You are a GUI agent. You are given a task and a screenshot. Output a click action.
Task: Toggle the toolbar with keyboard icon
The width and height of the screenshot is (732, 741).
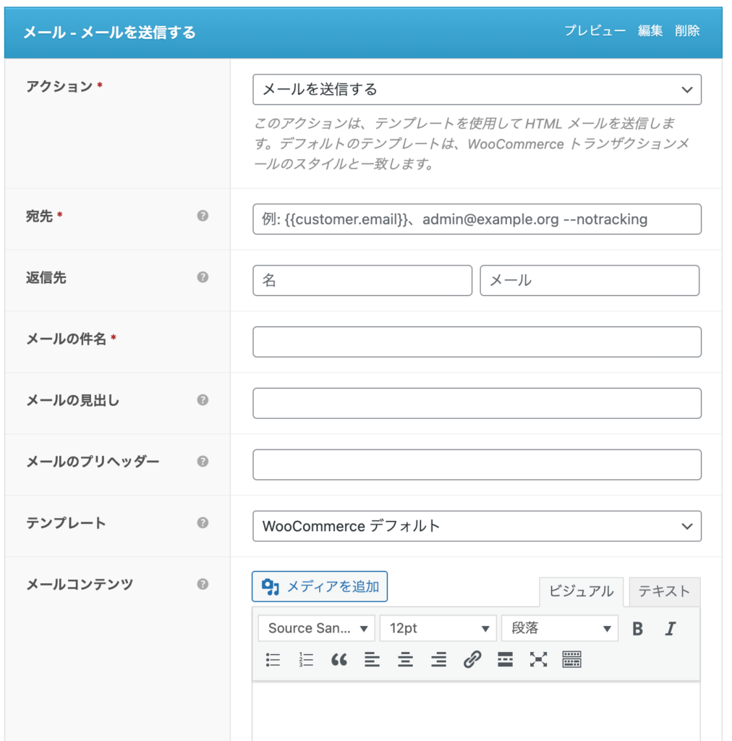[x=571, y=660]
